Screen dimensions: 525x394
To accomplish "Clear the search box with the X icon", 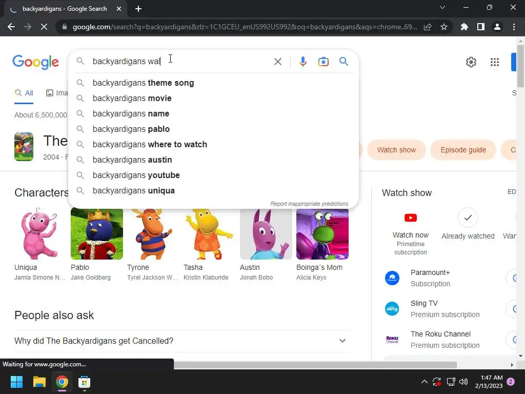I will click(277, 62).
